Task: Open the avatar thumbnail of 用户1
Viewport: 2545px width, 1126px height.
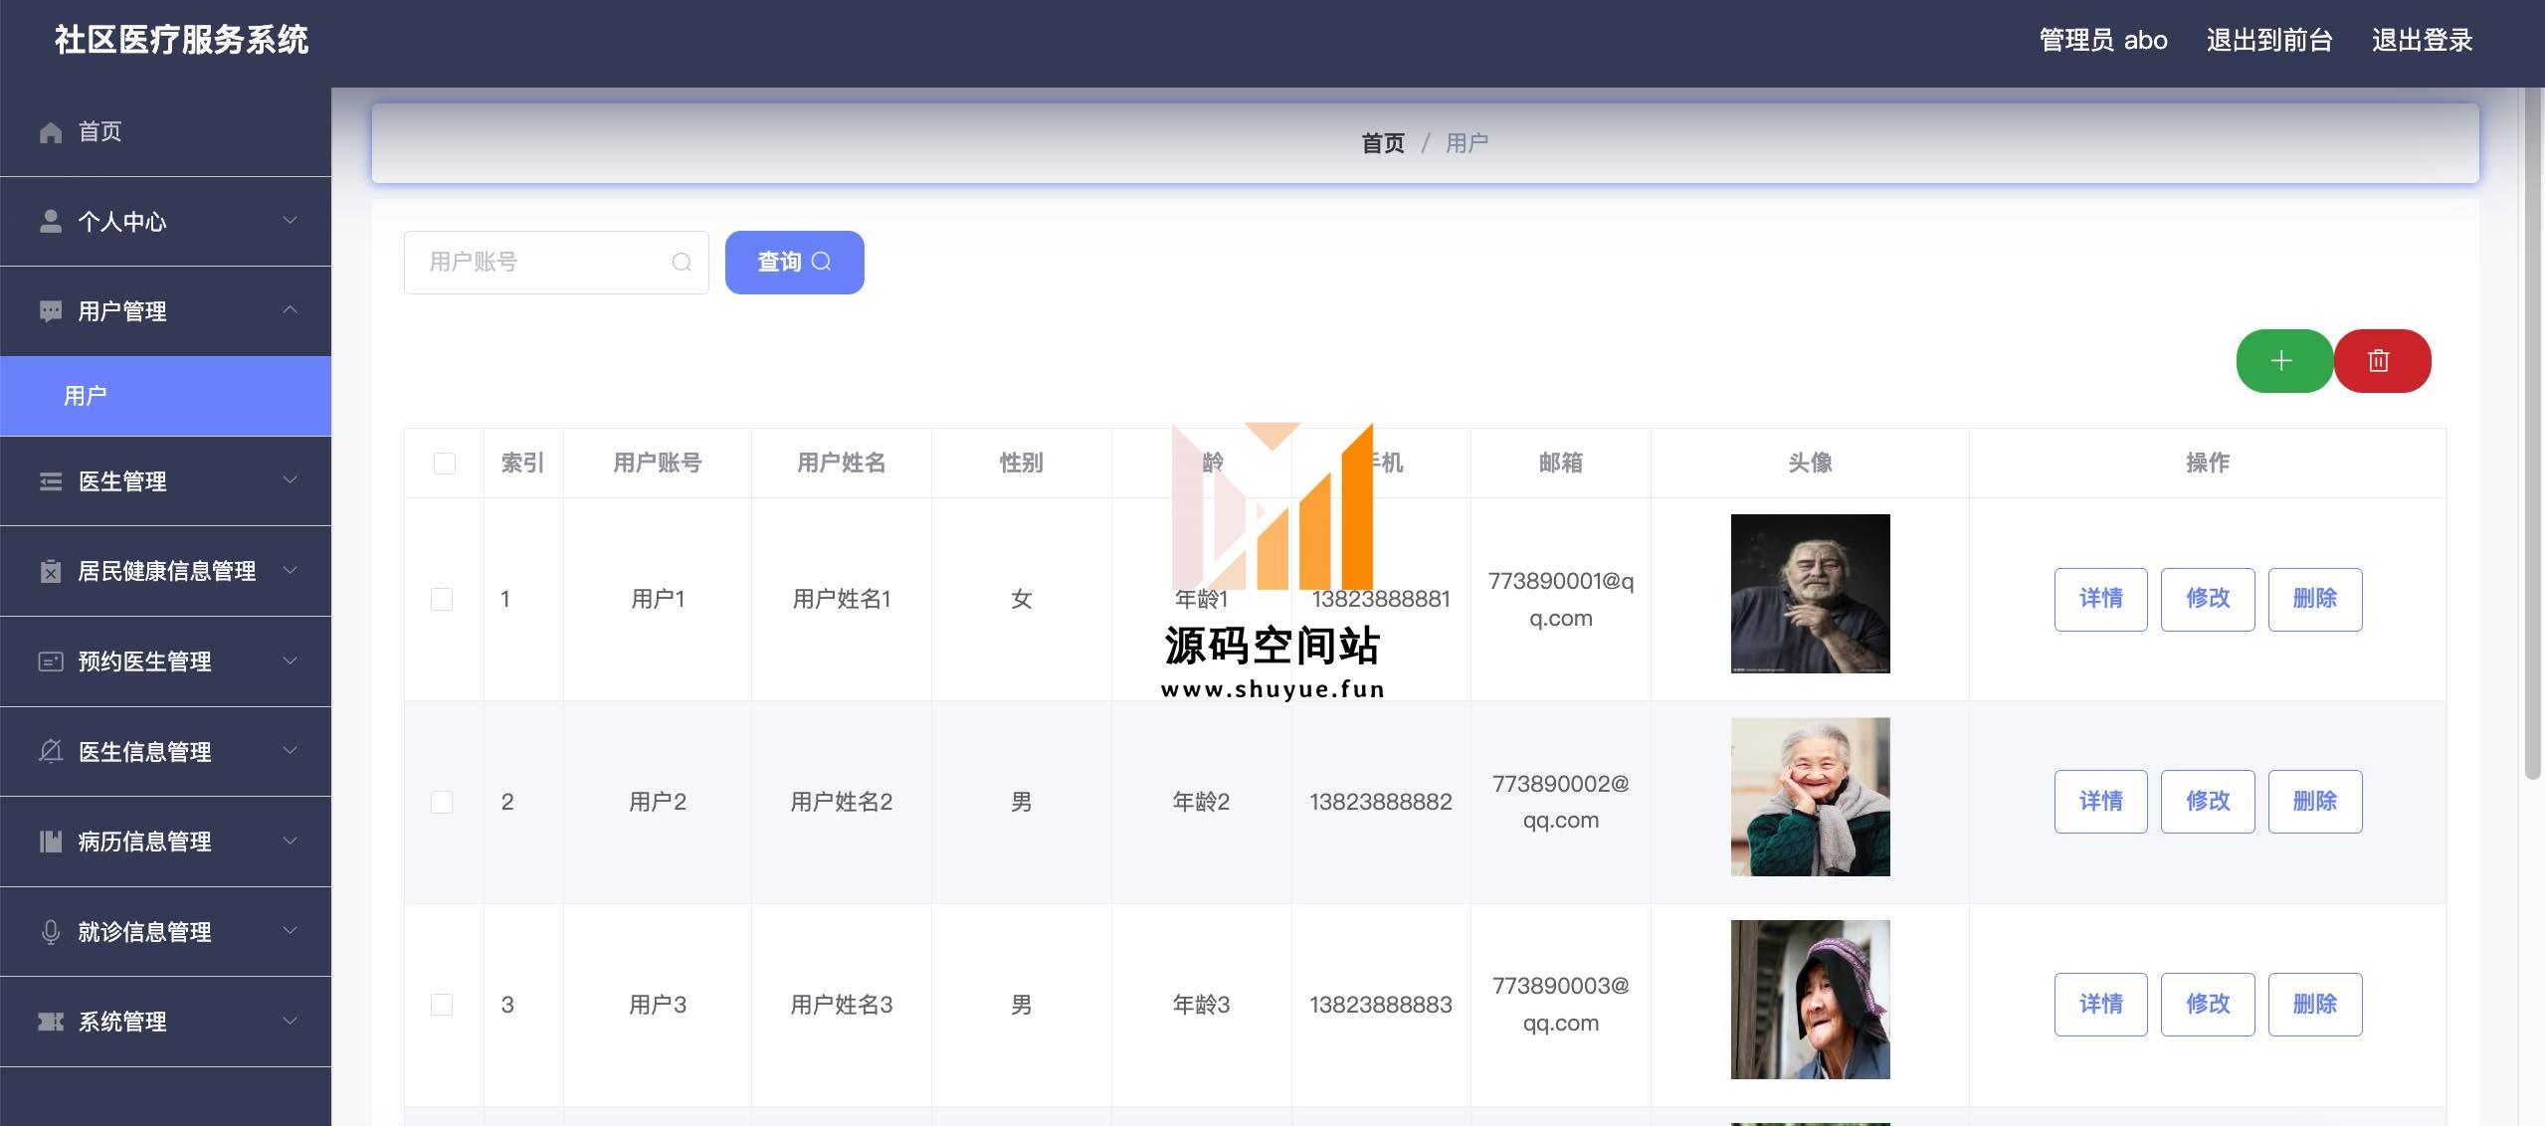Action: (x=1810, y=594)
